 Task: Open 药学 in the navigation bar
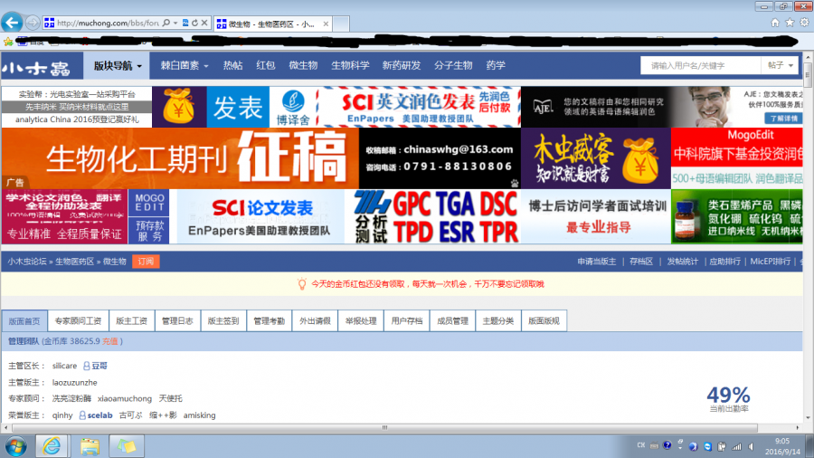click(x=496, y=65)
